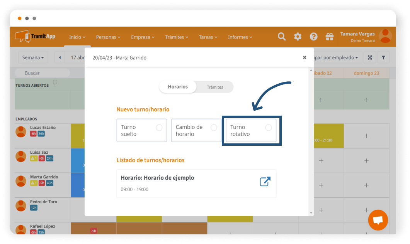Image resolution: width=410 pixels, height=244 pixels.
Task: Click the gift box icon
Action: 329,37
